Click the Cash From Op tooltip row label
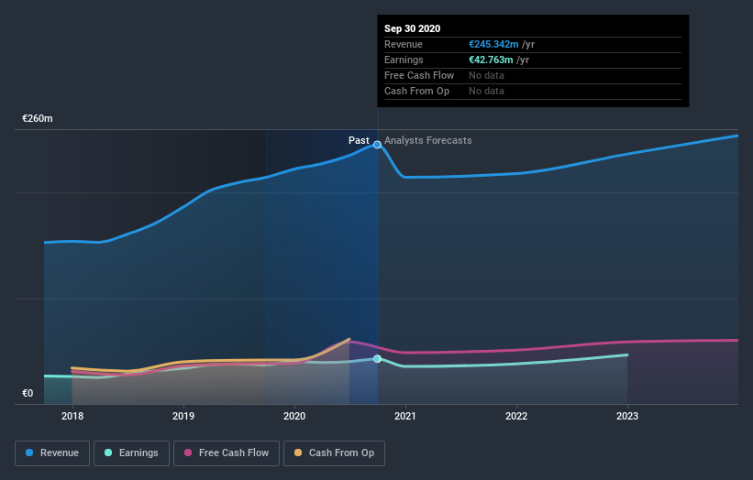 coord(416,91)
